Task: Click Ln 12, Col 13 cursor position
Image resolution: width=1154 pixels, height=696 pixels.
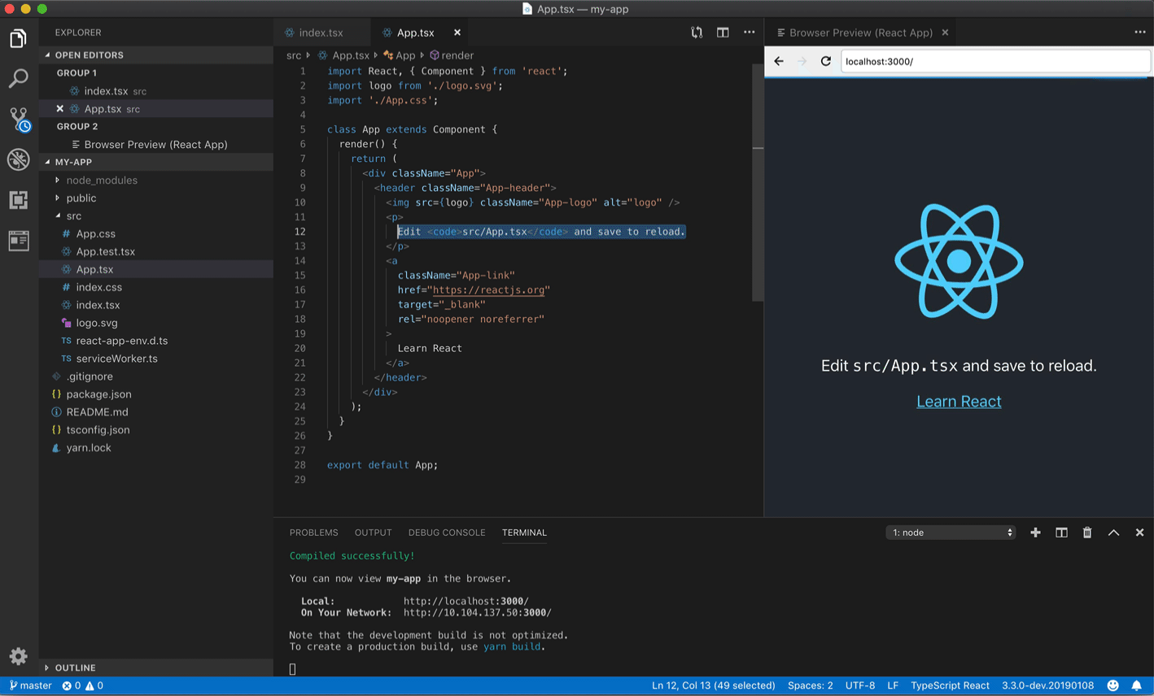Action: 713,685
